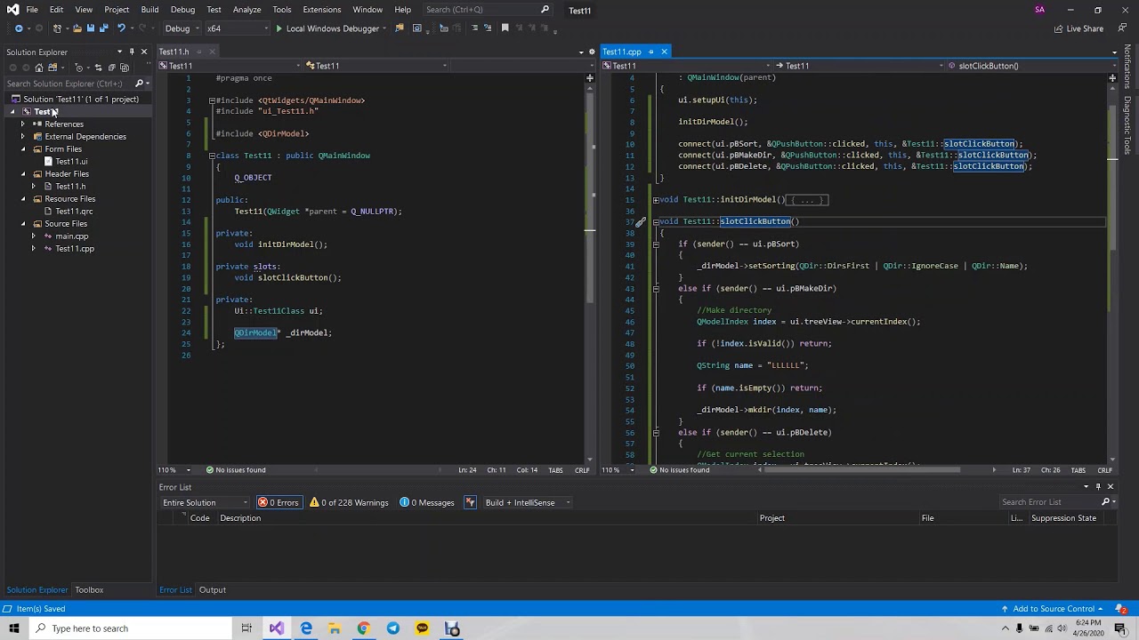Start Local Windows Debugger
The width and height of the screenshot is (1139, 640).
327,28
